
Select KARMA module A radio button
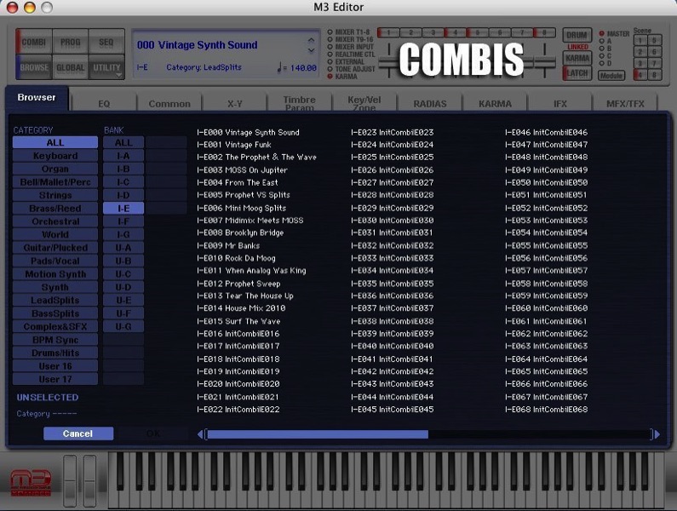[601, 41]
